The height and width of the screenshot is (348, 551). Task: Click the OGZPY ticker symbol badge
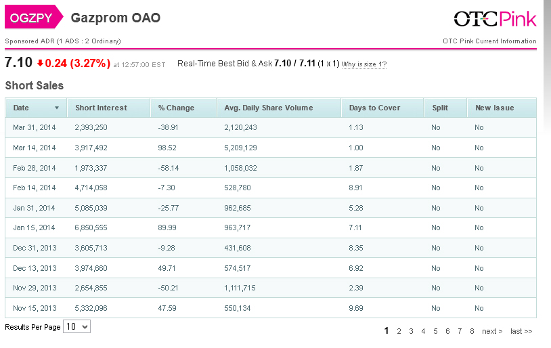30,18
